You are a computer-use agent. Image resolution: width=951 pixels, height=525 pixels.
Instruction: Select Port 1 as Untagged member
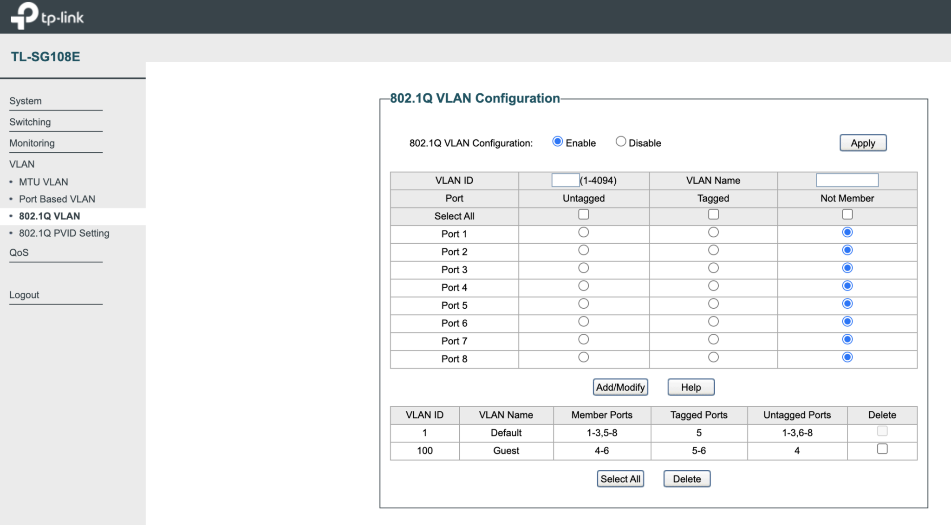coord(582,233)
